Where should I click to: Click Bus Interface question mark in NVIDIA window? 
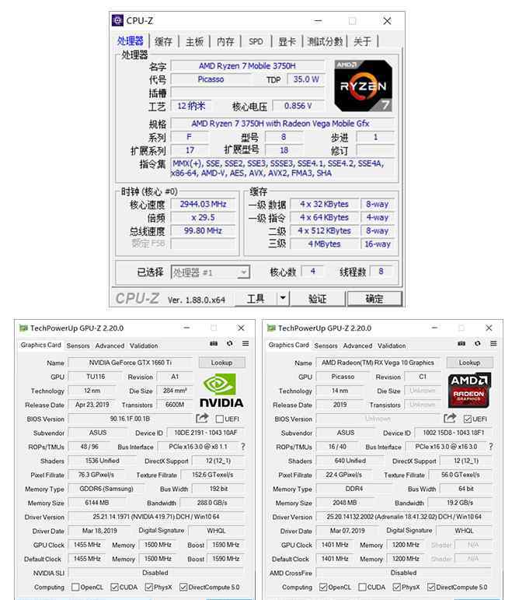pyautogui.click(x=243, y=447)
